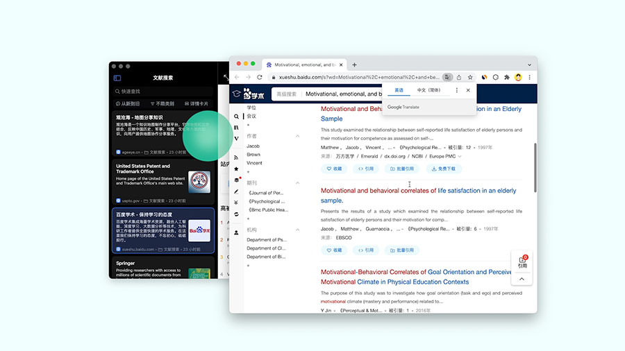Click the RSS feed icon in left sidebar
The image size is (625, 351).
coord(237,157)
